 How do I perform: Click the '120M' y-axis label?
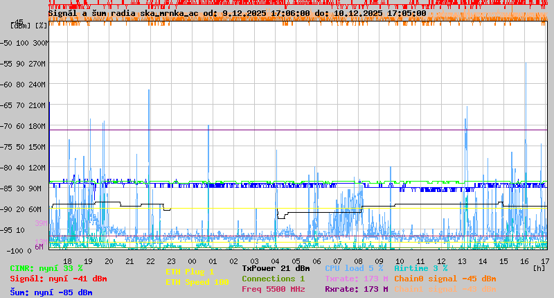[37, 168]
